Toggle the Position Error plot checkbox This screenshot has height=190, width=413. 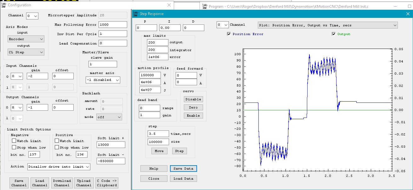pyautogui.click(x=229, y=34)
